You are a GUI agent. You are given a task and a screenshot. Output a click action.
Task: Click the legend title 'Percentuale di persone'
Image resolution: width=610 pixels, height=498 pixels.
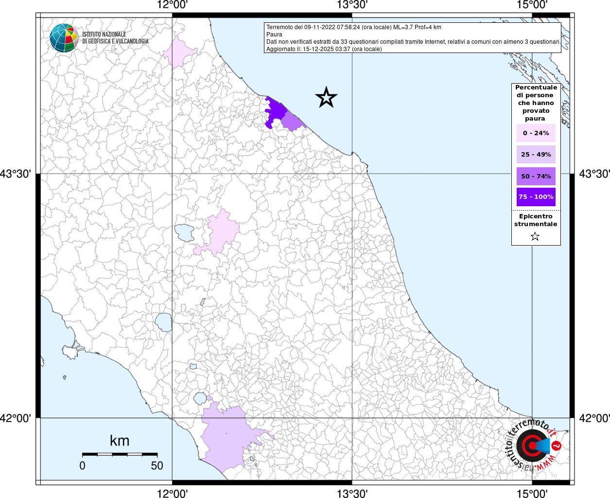(536, 103)
